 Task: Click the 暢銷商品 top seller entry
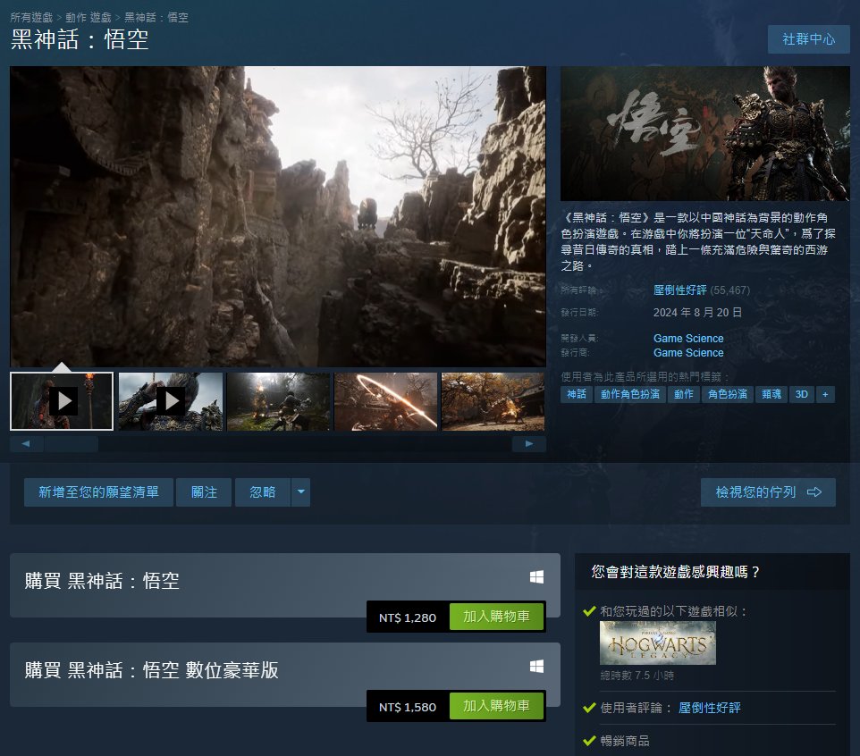pyautogui.click(x=625, y=741)
